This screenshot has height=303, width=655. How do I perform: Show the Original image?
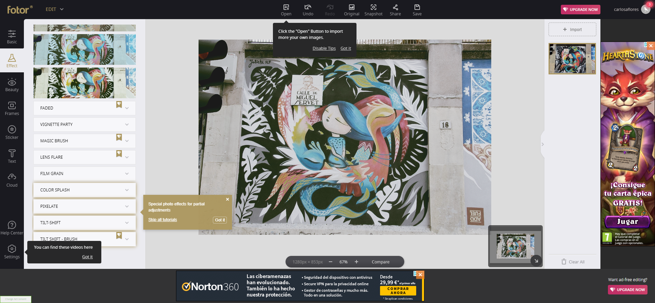[351, 10]
